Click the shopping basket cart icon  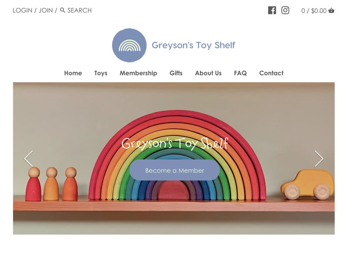click(x=331, y=10)
